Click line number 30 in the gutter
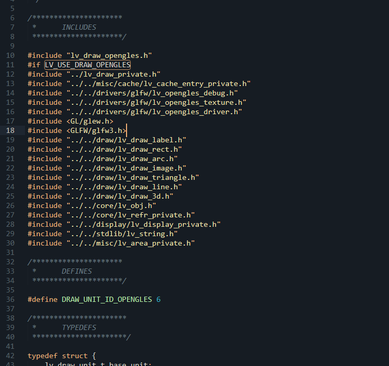Image resolution: width=389 pixels, height=366 pixels. point(10,243)
